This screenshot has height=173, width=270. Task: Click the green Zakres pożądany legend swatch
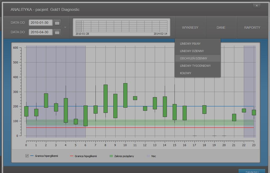click(111, 156)
